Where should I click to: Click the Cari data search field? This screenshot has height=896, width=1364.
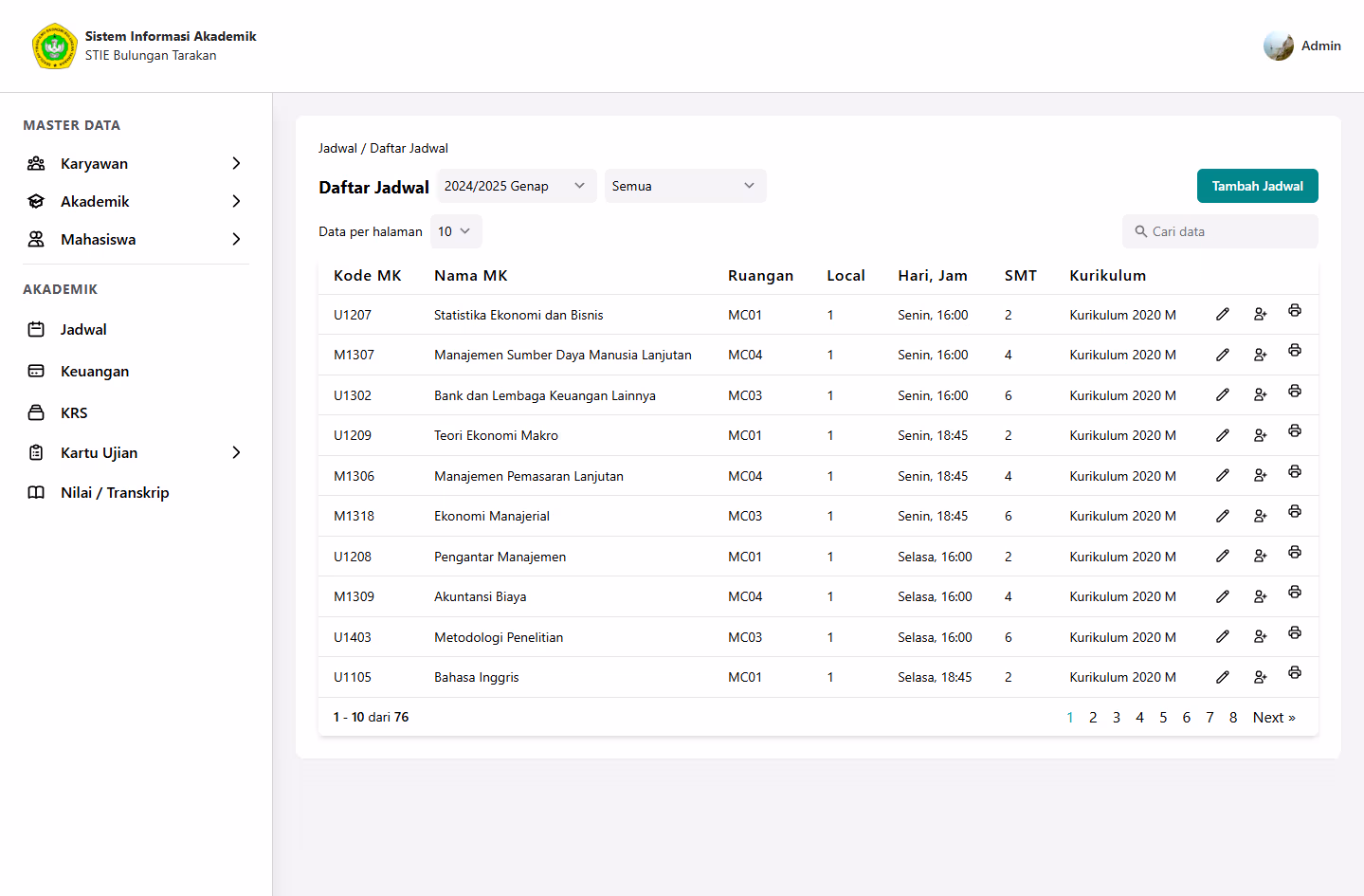pos(1228,231)
